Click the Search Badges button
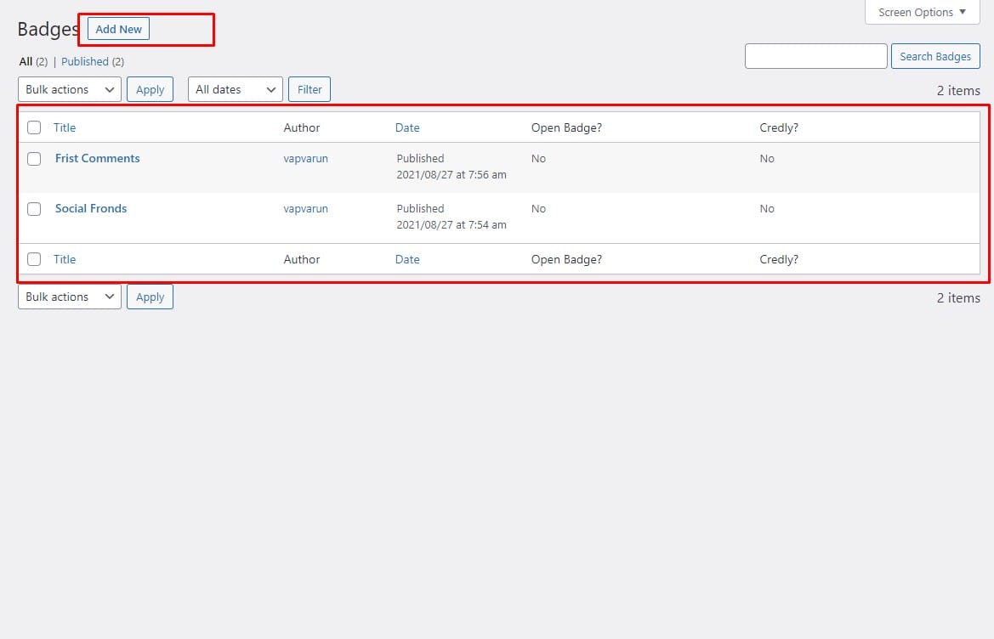 (934, 56)
